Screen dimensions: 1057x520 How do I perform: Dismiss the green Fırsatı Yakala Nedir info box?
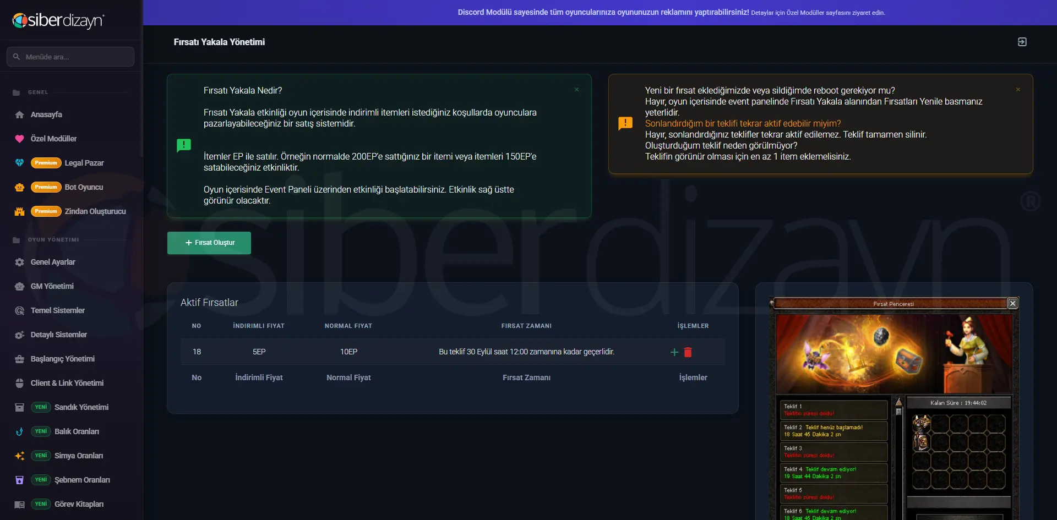tap(576, 90)
